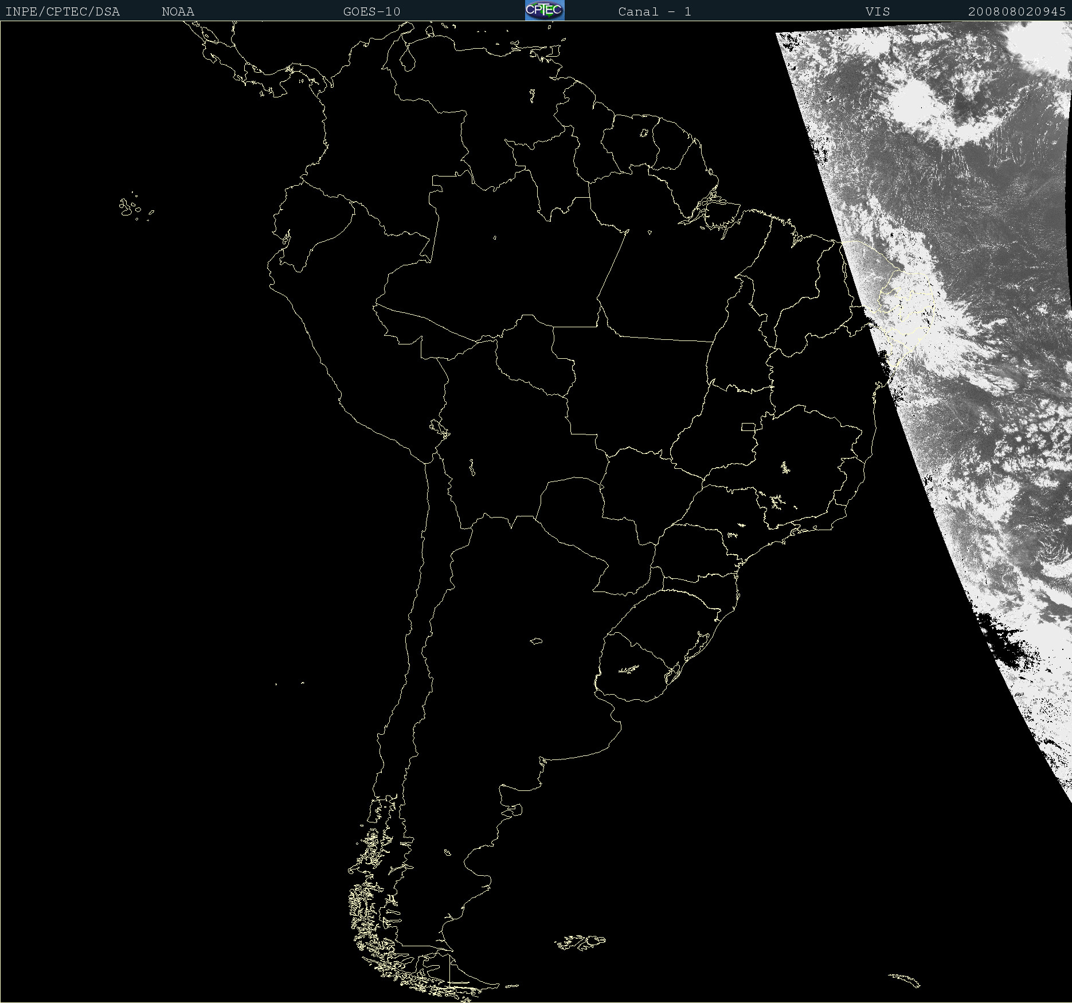Click the VIS channel type label
Screen dimensions: 1072x1003
pos(878,12)
